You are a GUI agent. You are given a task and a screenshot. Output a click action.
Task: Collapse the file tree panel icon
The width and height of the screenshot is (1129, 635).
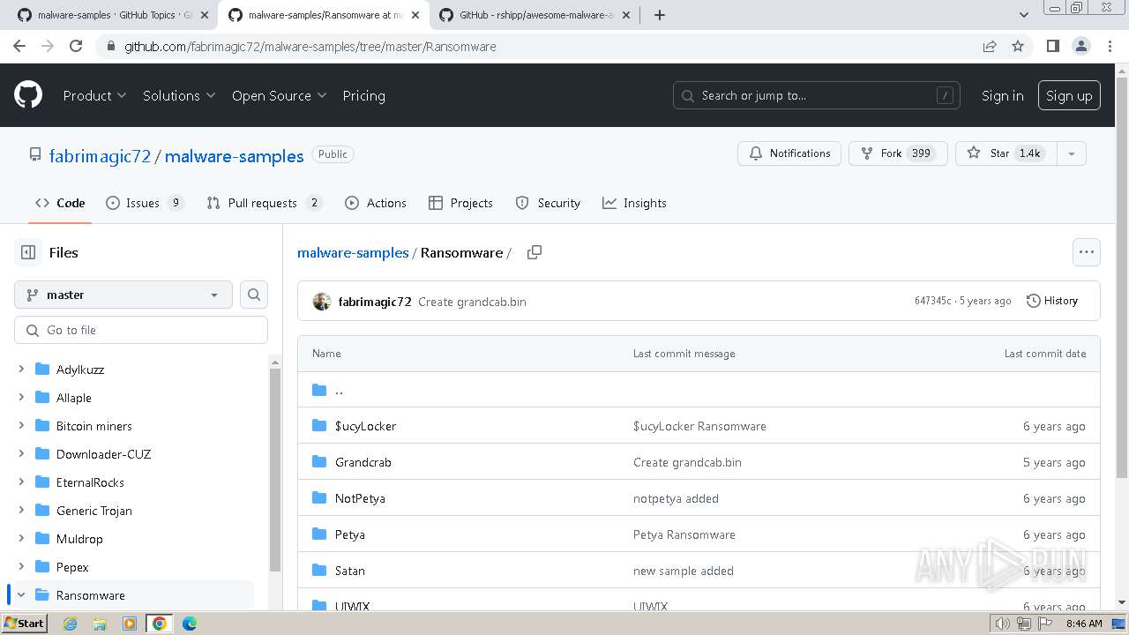coord(28,252)
